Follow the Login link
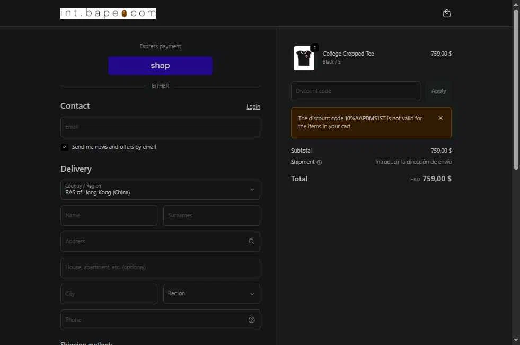 point(253,107)
